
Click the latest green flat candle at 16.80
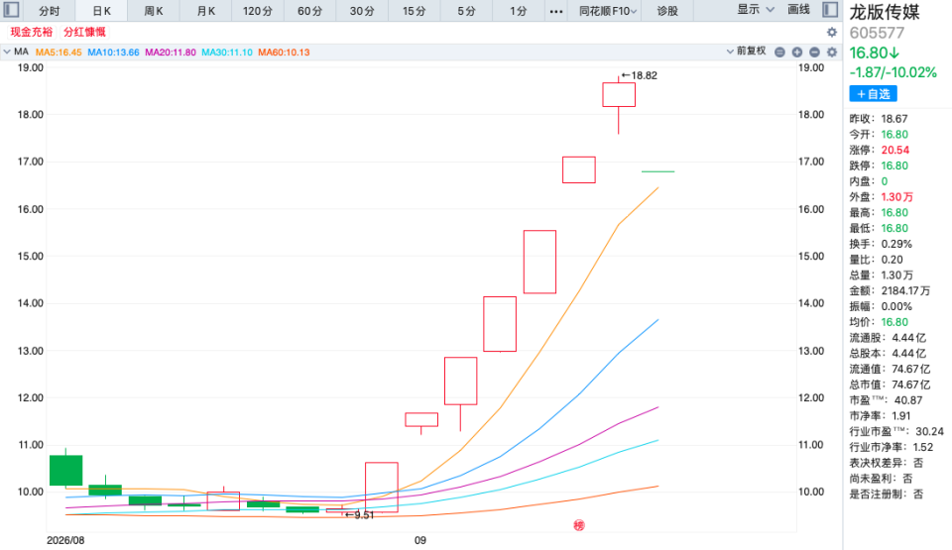(658, 171)
